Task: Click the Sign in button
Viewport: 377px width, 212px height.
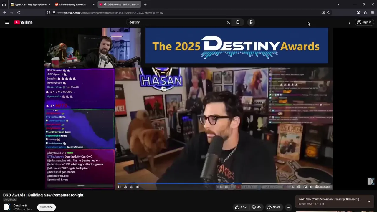Action: coord(364,22)
